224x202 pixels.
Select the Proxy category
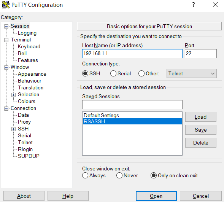[24, 122]
